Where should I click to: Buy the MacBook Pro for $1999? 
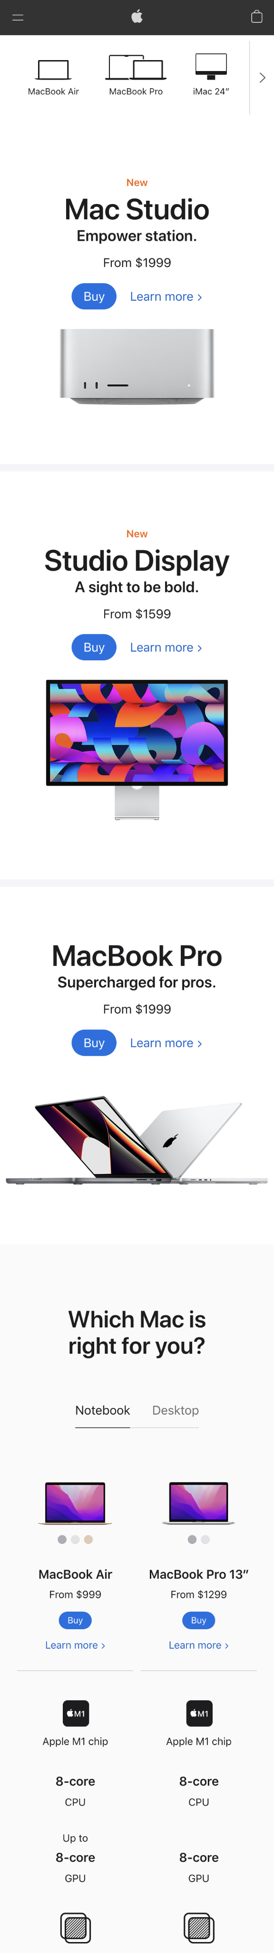pos(93,1042)
